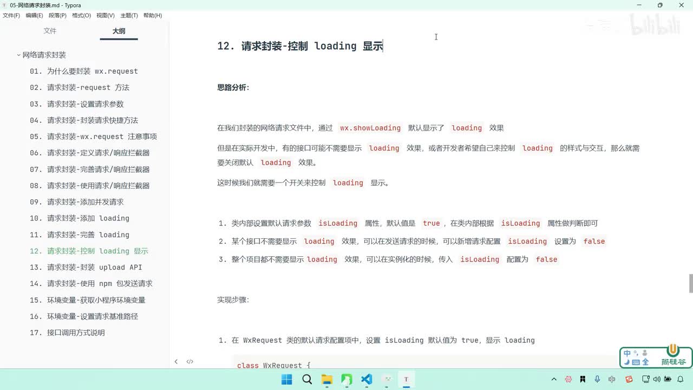This screenshot has width=693, height=390.
Task: Open the 帮助(H) menu
Action: [153, 15]
